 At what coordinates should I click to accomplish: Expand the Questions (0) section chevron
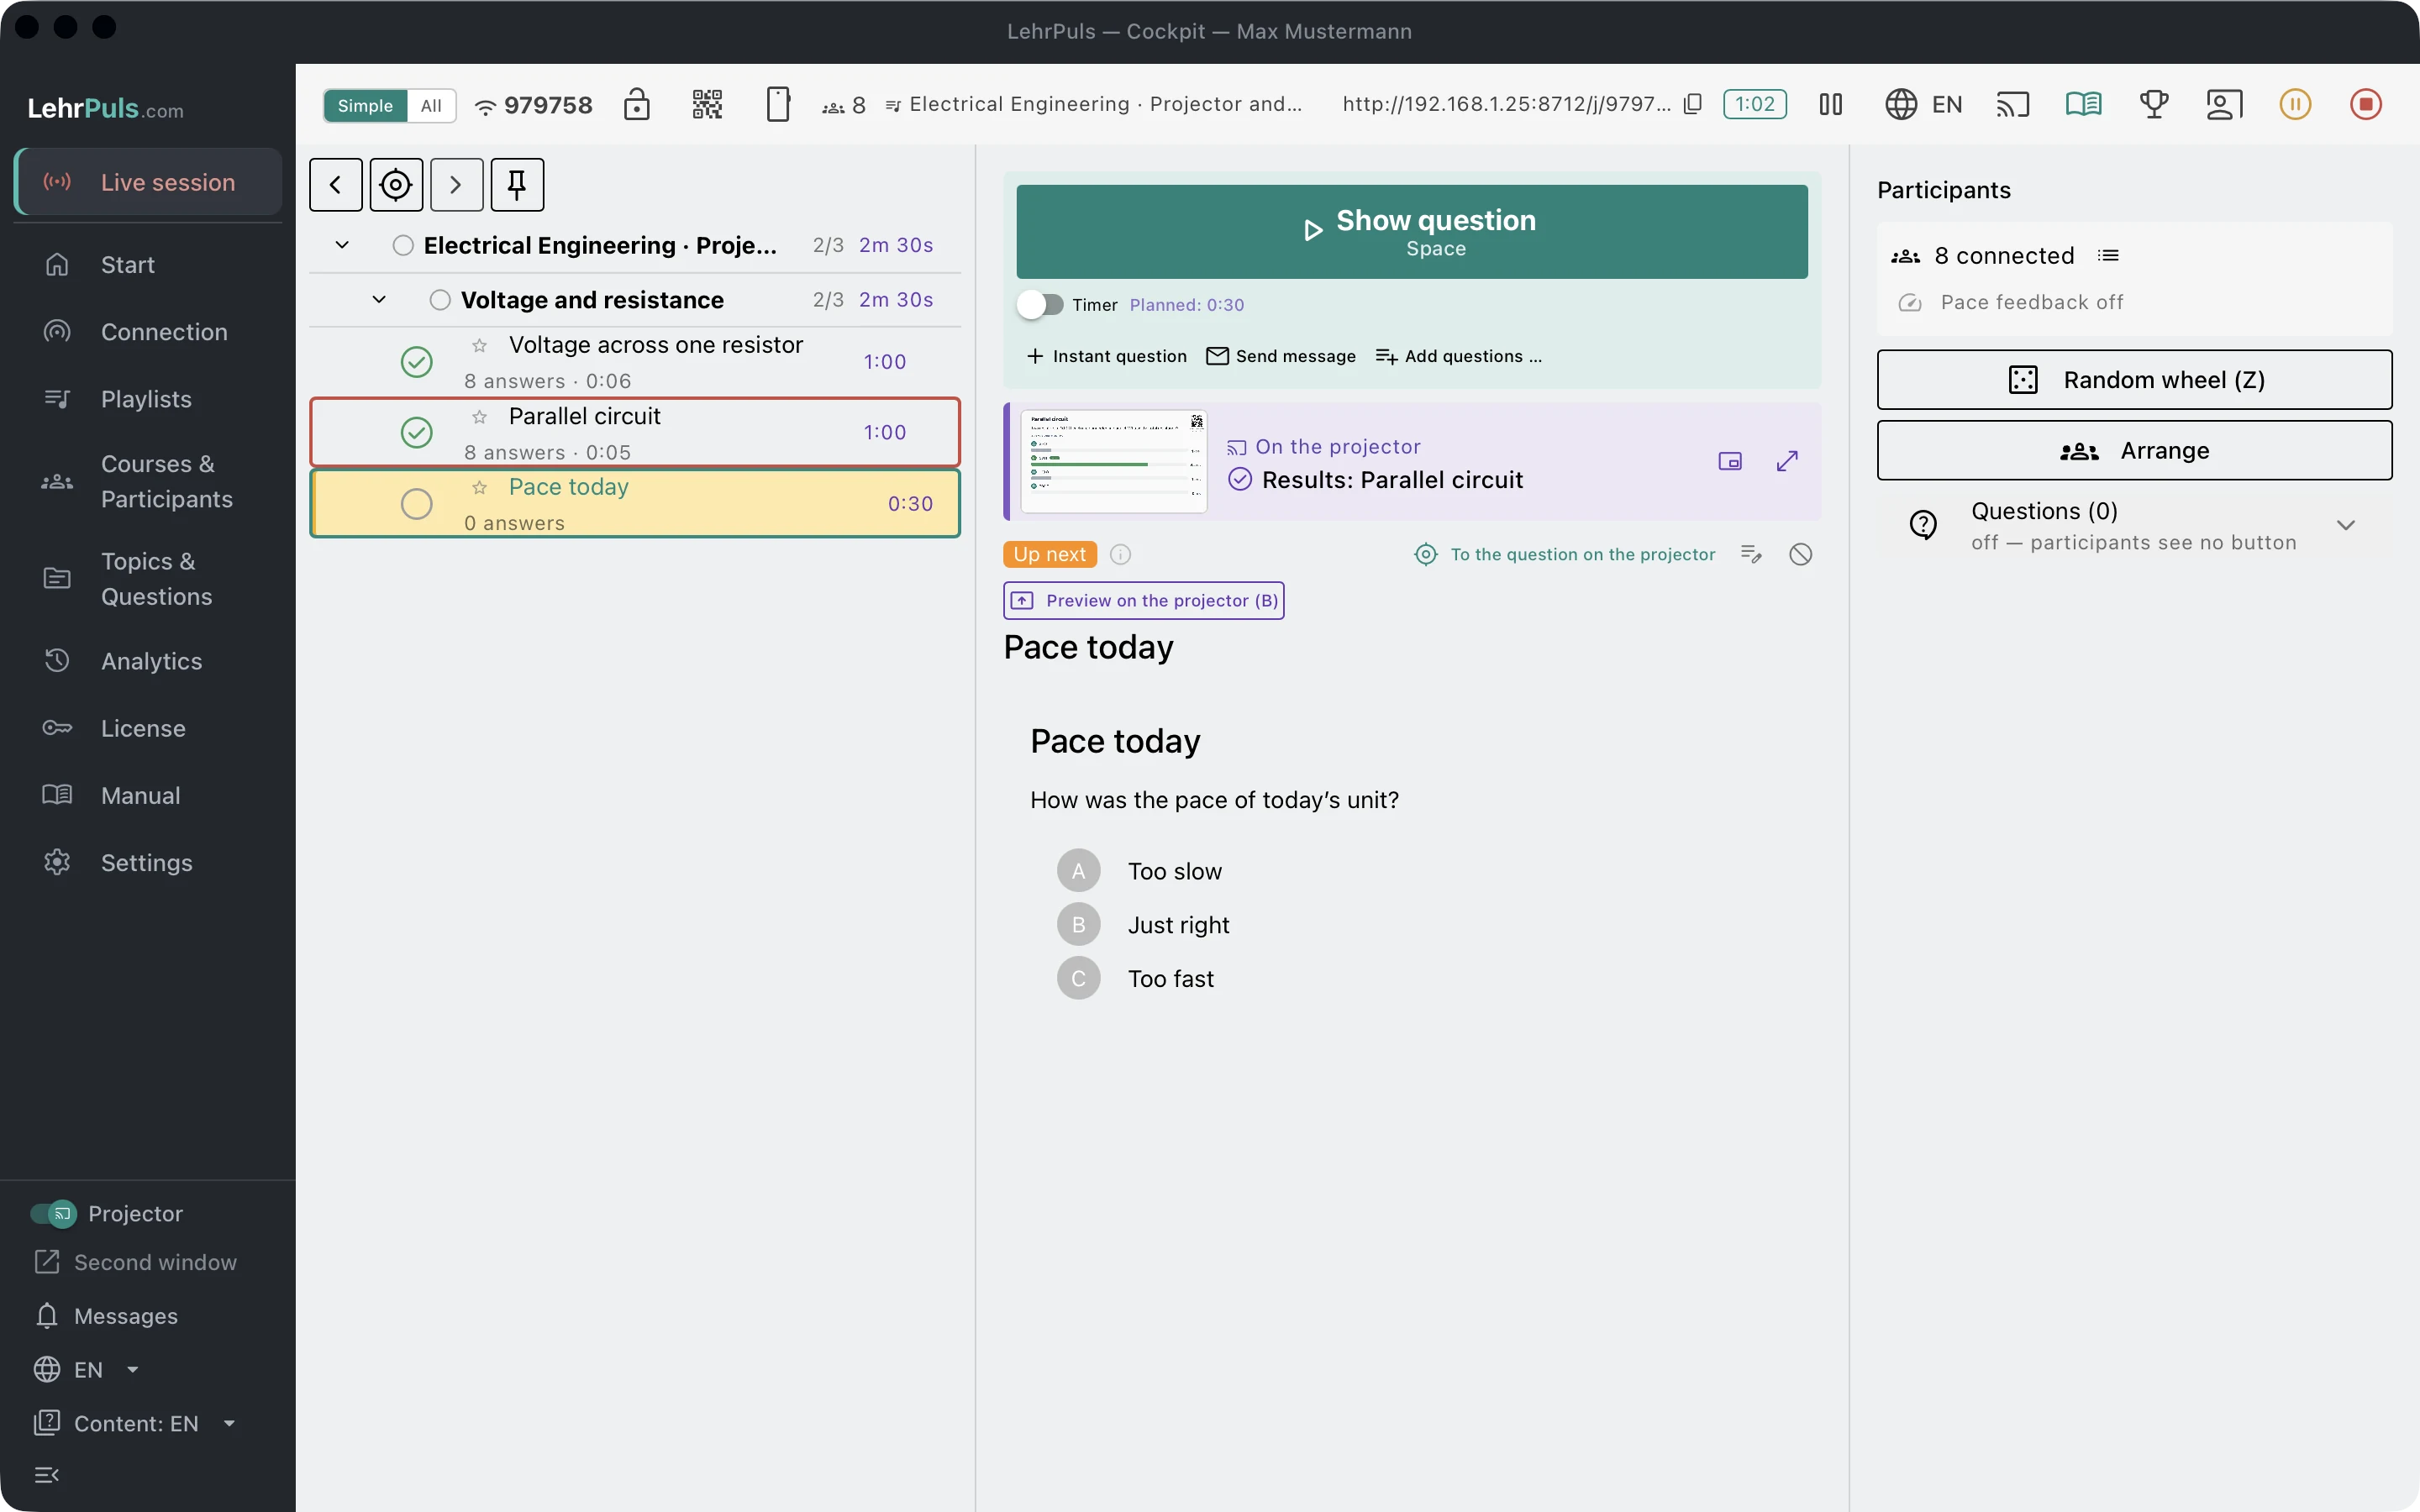coord(2345,526)
